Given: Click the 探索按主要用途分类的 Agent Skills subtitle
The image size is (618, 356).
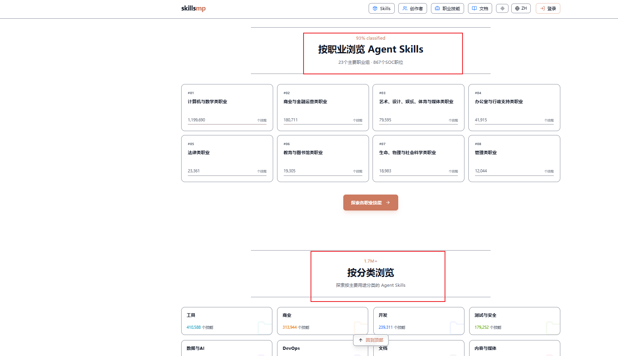Looking at the screenshot, I should click(x=371, y=285).
